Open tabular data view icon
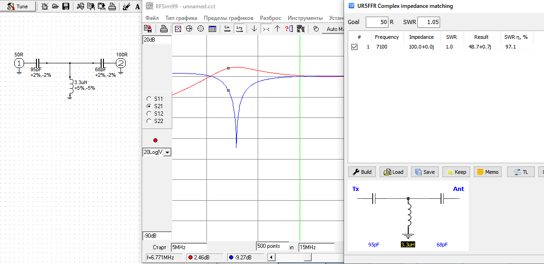 [212, 29]
